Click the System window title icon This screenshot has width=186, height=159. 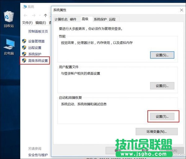[x=25, y=7]
